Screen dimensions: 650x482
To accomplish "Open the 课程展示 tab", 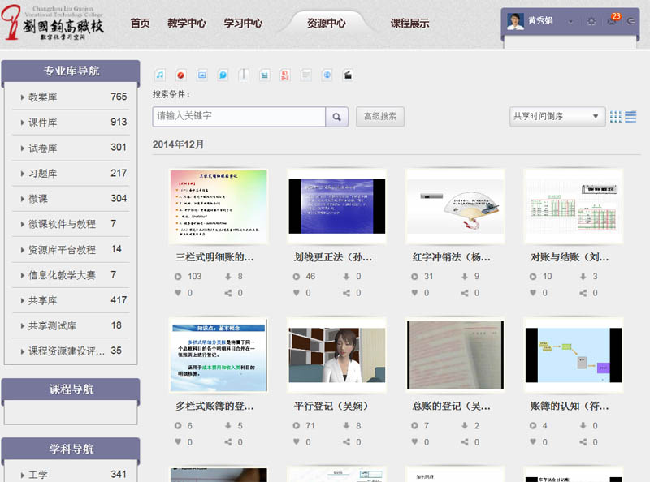I will [409, 24].
